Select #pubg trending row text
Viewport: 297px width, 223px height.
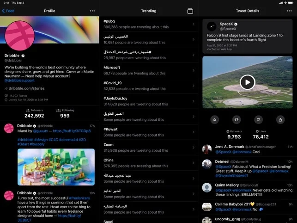point(109,21)
